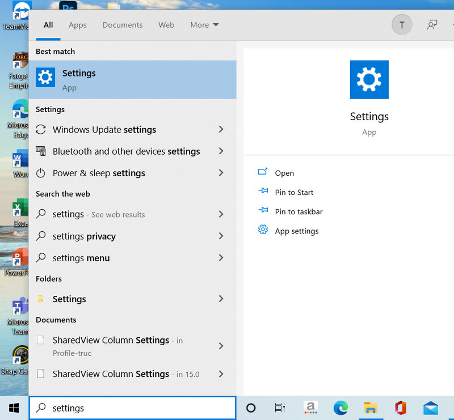The width and height of the screenshot is (454, 420).
Task: Select the PowerPoint desktop shortcut
Action: click(x=17, y=262)
